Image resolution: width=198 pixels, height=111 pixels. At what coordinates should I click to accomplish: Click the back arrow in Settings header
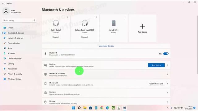click(x=3, y=3)
